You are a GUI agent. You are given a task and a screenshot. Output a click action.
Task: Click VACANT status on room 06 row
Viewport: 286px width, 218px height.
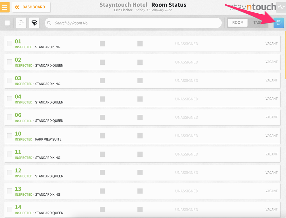[x=271, y=117]
